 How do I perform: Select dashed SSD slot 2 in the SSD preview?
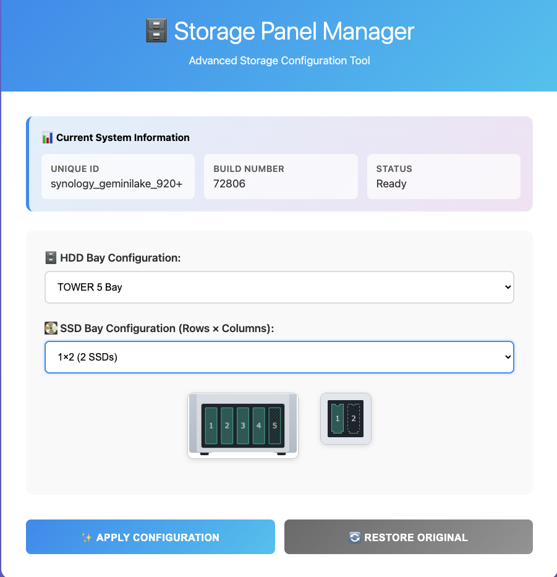[354, 419]
